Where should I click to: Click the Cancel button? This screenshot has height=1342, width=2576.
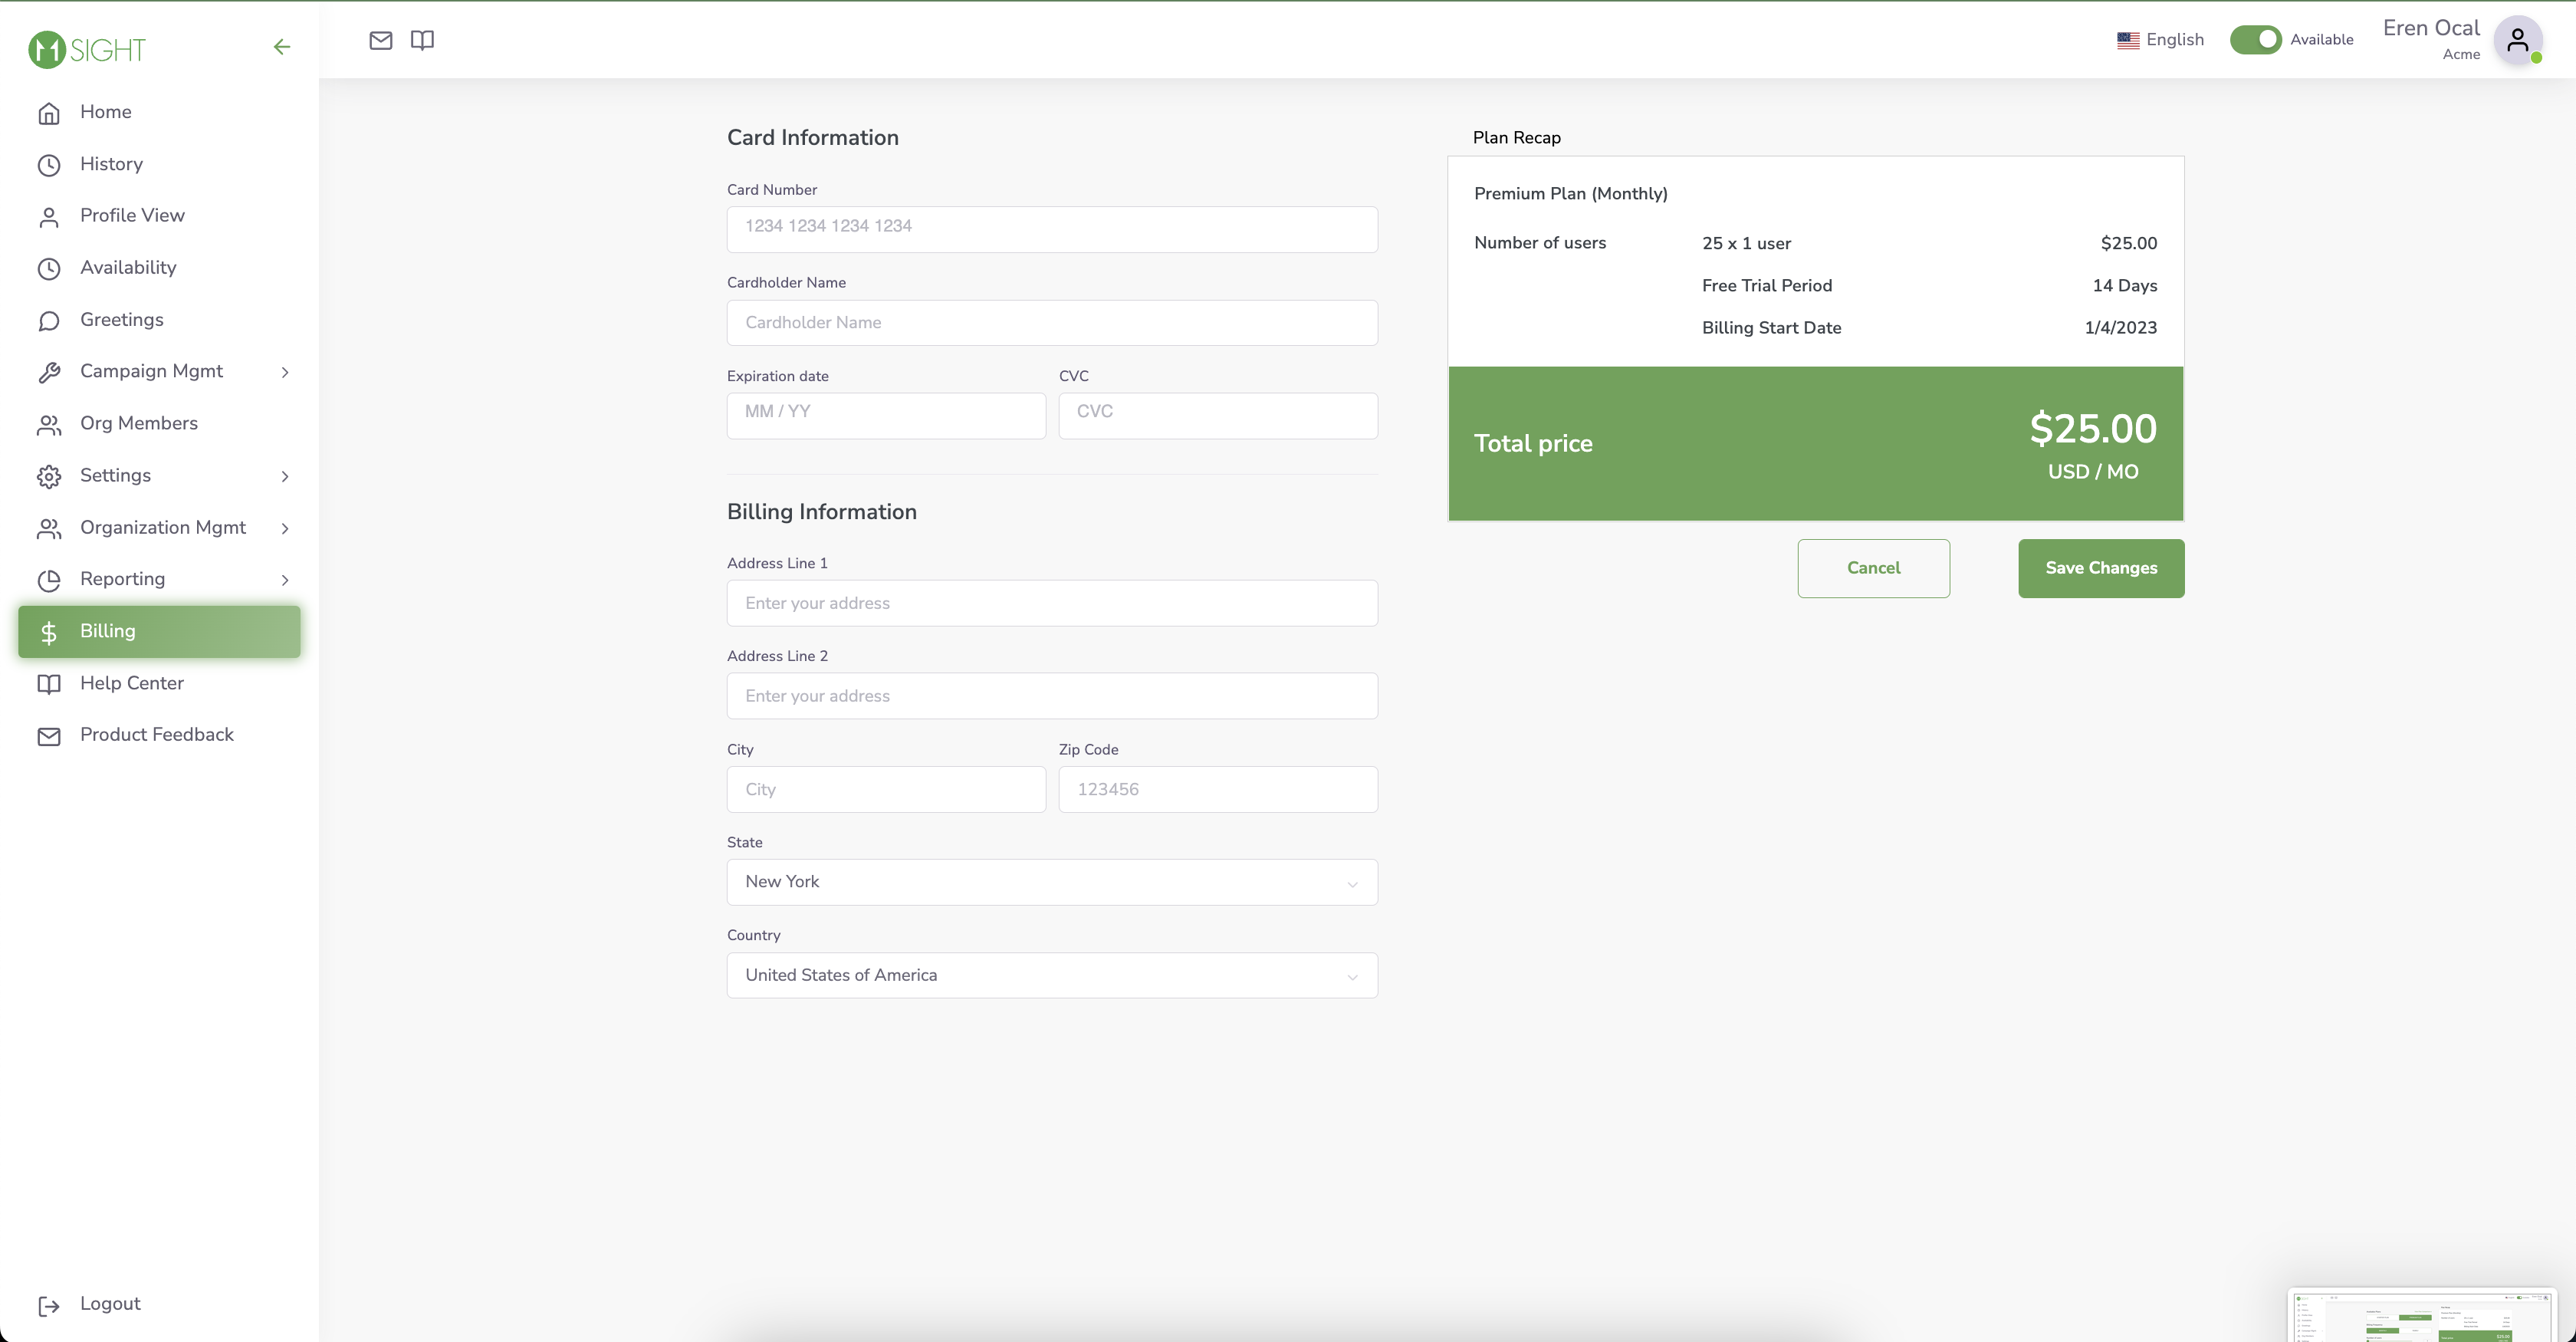[1873, 568]
